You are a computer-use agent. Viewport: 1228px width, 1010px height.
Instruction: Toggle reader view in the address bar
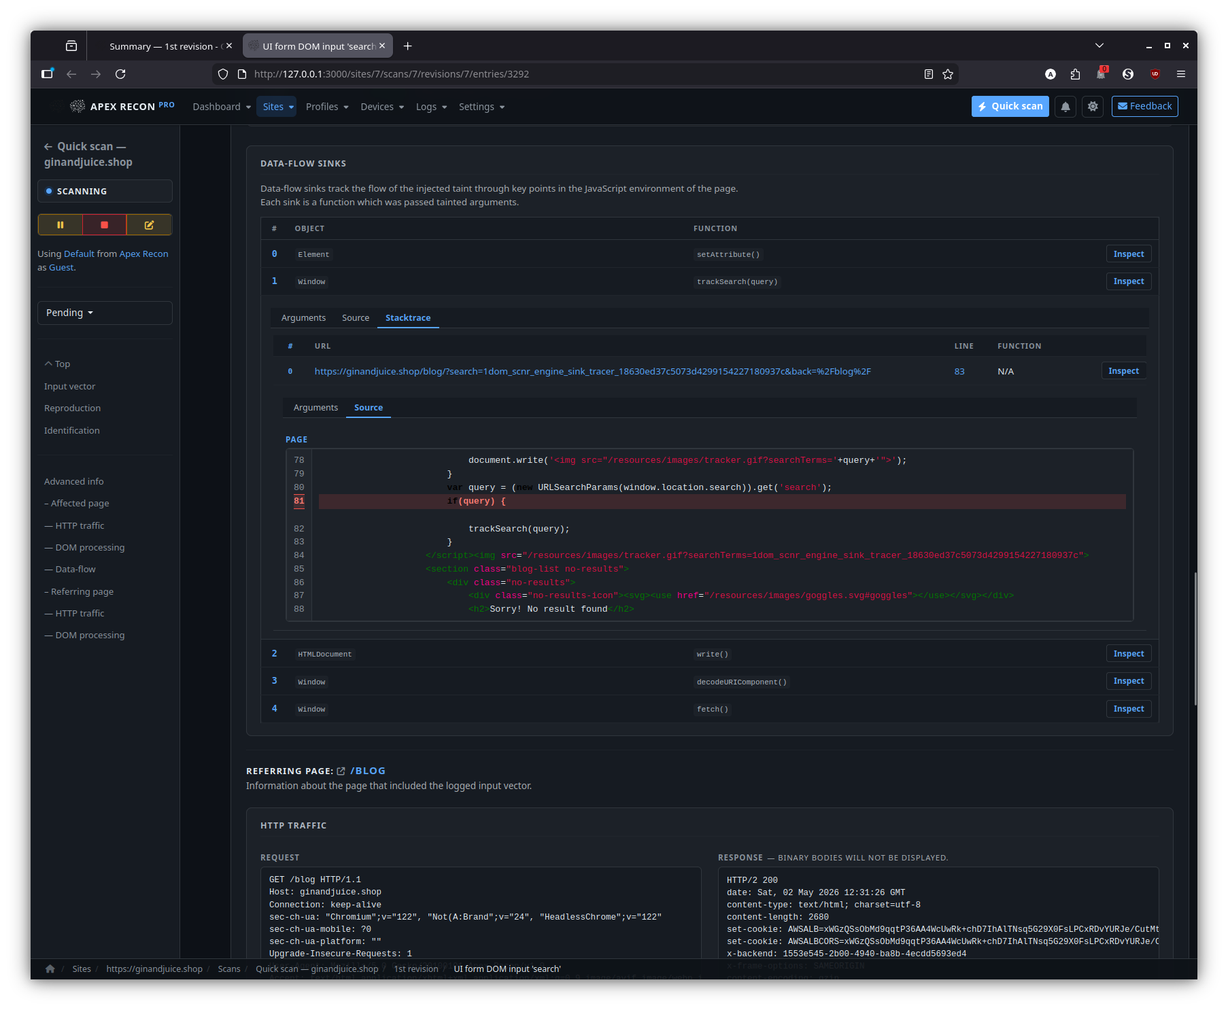coord(929,74)
